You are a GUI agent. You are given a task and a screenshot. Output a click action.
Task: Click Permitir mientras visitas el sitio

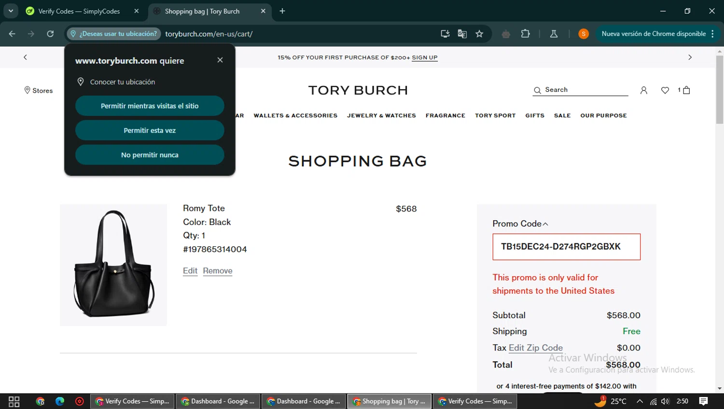[150, 106]
